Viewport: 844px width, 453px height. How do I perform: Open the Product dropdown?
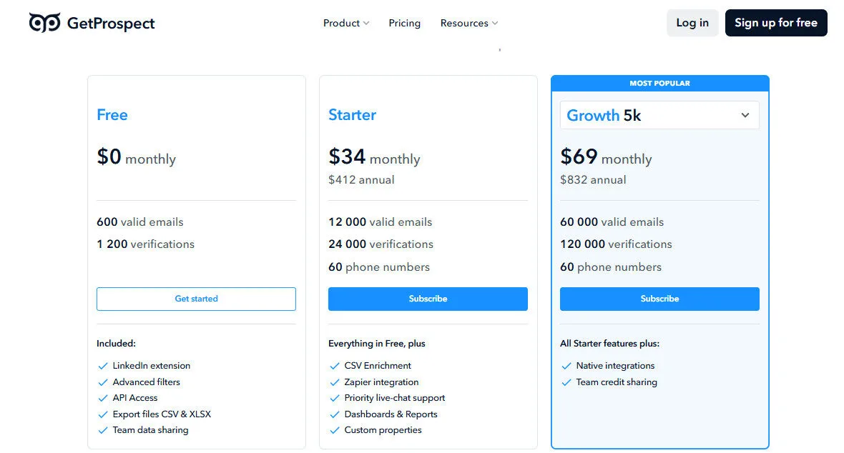pyautogui.click(x=345, y=23)
